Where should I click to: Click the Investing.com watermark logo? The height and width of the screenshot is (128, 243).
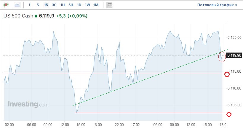[28, 104]
